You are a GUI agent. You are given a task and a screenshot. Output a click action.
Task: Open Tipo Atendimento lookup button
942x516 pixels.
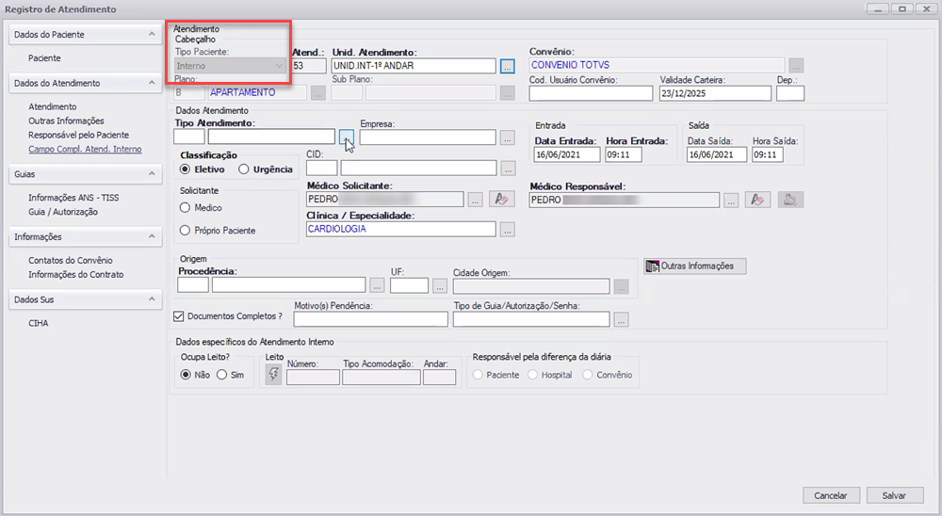[347, 137]
